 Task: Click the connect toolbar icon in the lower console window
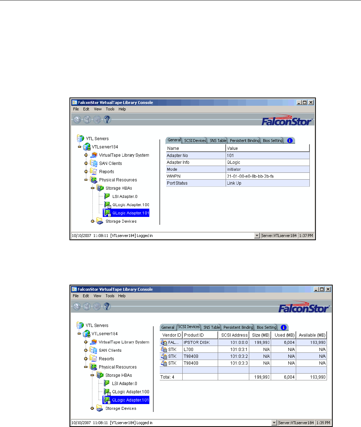click(x=77, y=307)
